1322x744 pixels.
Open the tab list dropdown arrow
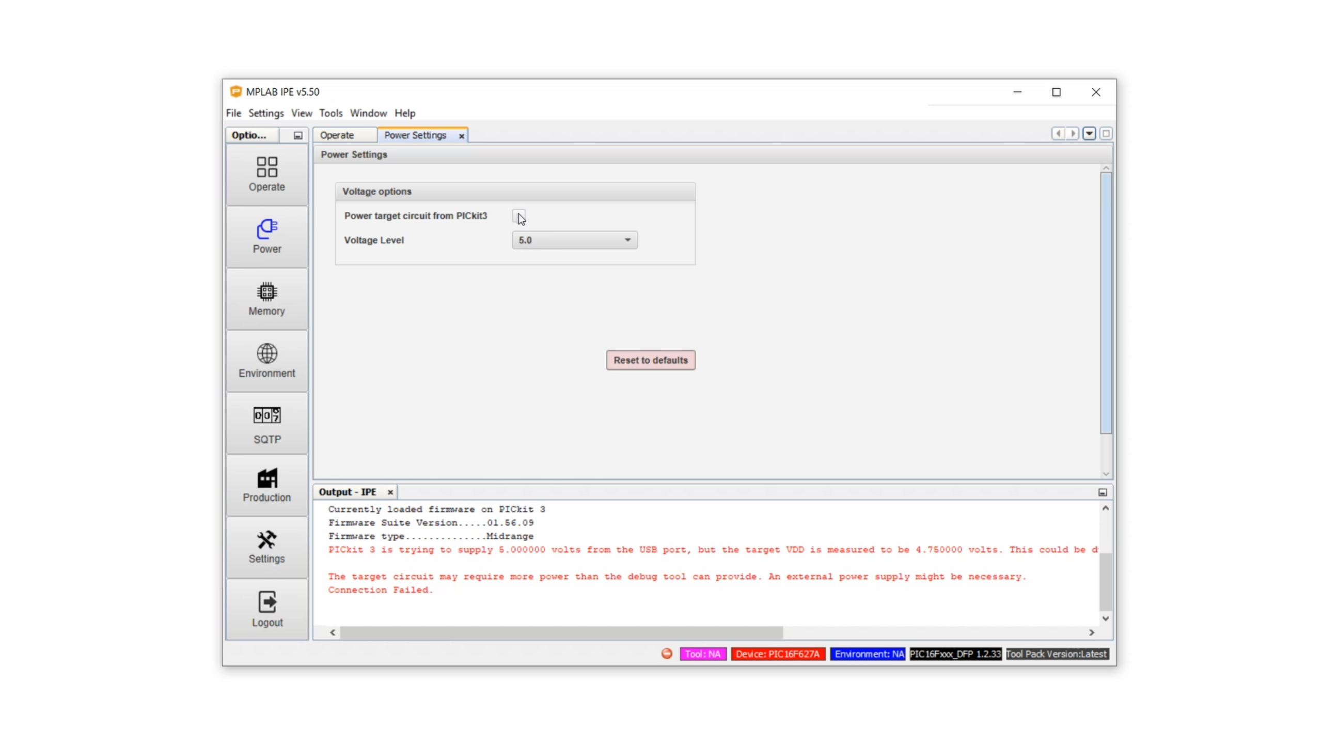click(x=1089, y=134)
